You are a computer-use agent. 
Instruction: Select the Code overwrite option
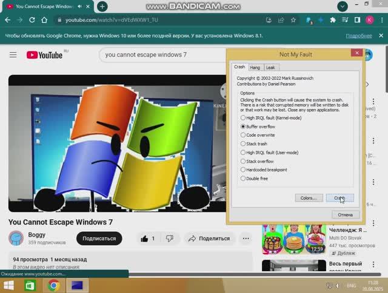(258, 135)
